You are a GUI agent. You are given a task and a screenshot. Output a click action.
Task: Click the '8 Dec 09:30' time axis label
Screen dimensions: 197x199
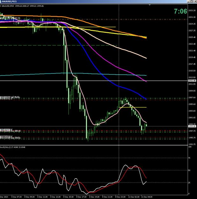pyautogui.click(x=29, y=197)
